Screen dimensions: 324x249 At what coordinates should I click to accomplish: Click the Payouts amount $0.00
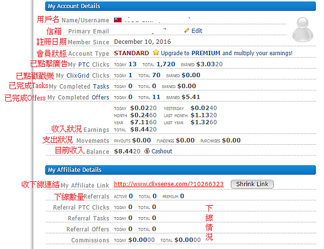coord(141,140)
